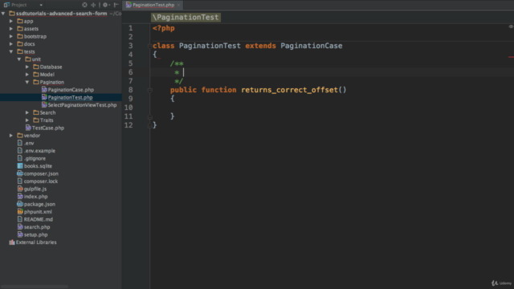
Task: Close the PaginationTest.php tab
Action: tap(178, 5)
